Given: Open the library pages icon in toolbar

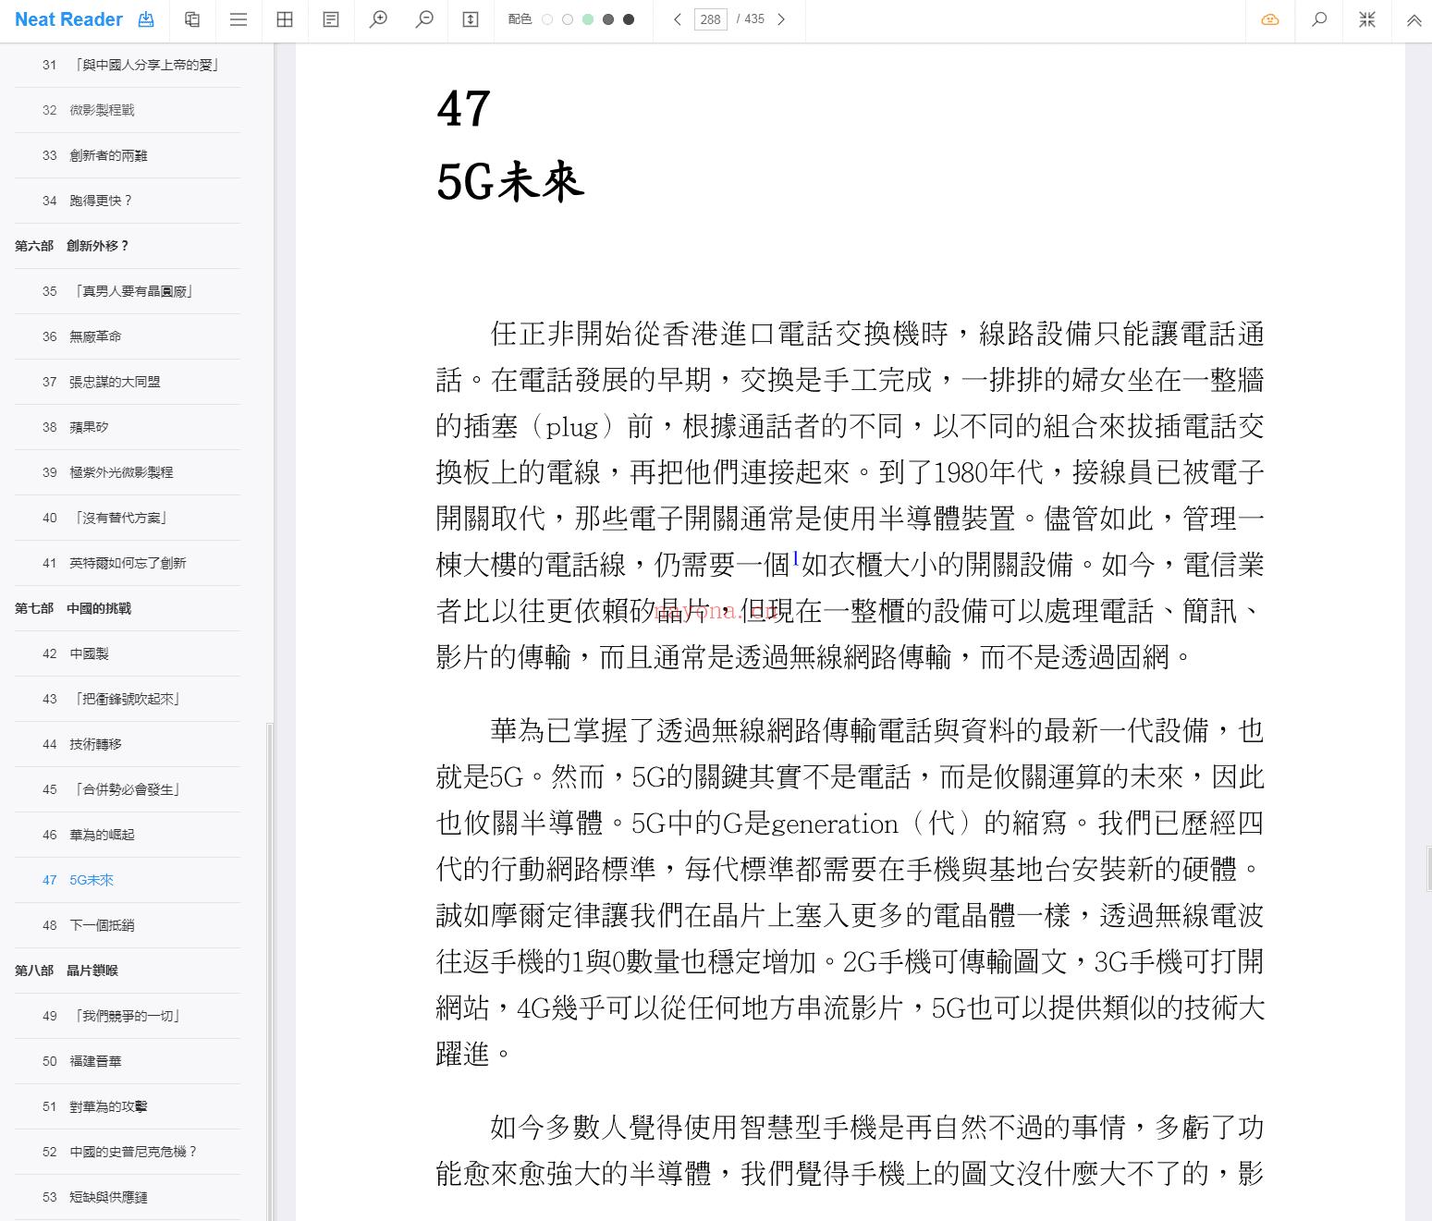Looking at the screenshot, I should coord(192,19).
